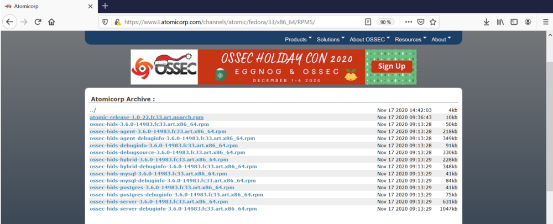The image size is (553, 224).
Task: Open the library icon
Action: point(500,22)
